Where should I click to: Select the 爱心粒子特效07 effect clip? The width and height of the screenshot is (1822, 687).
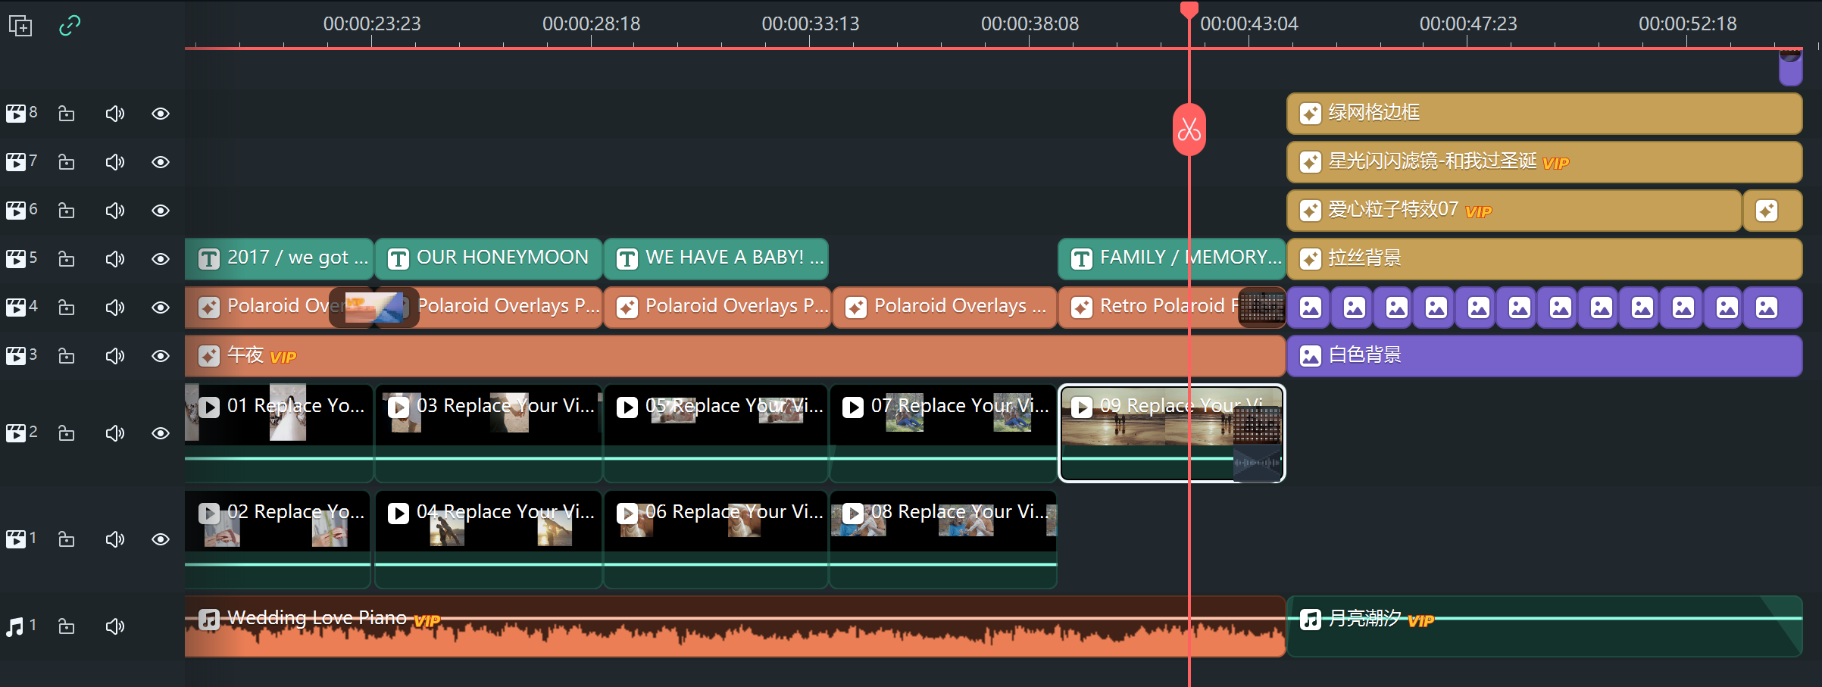tap(1514, 211)
